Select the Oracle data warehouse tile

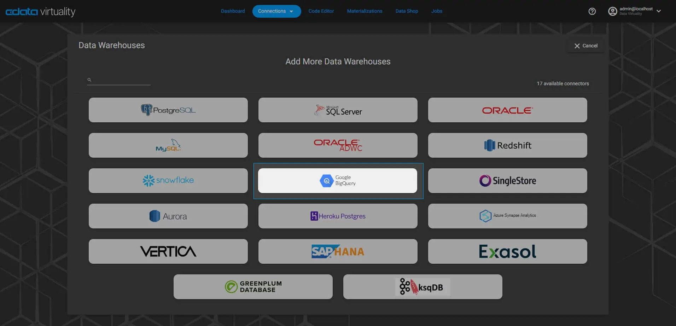pos(508,110)
